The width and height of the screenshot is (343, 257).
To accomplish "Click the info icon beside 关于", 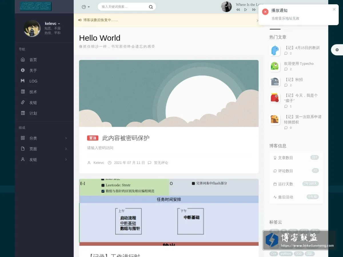I will [x=23, y=70].
